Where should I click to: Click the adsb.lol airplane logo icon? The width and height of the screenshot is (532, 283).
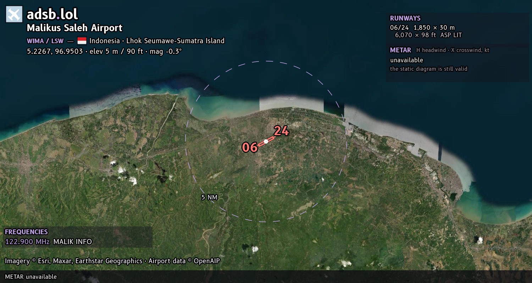point(14,15)
